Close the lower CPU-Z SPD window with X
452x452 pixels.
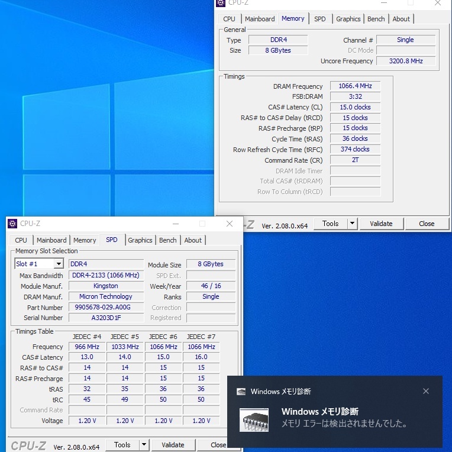point(230,224)
